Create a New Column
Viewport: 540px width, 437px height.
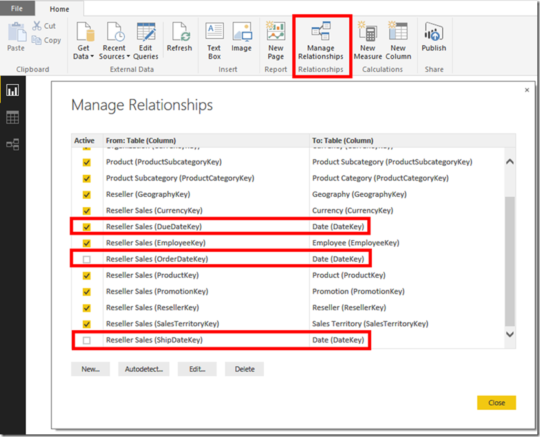click(398, 41)
